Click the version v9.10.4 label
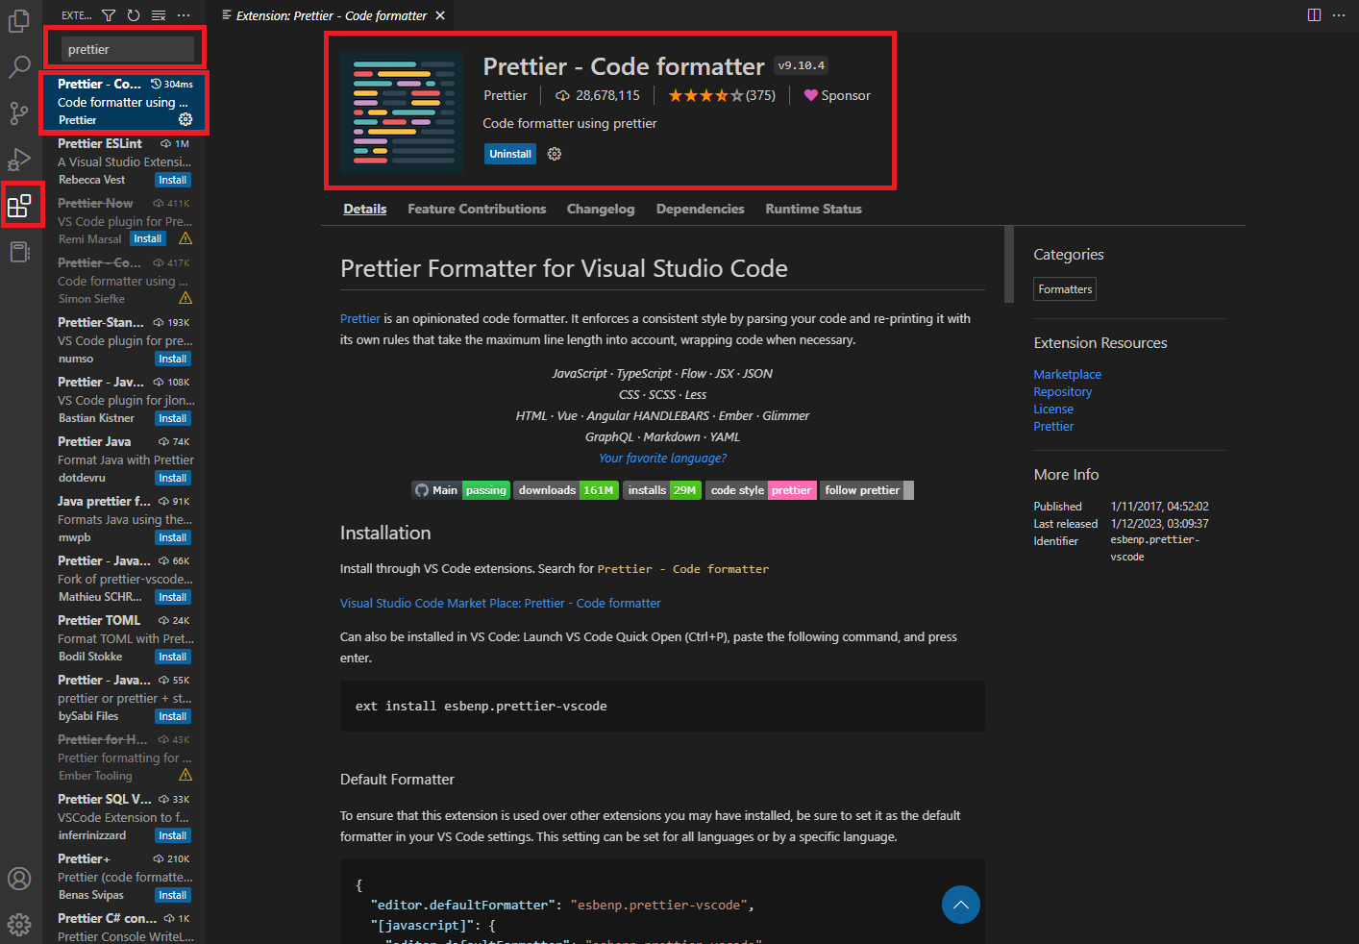Image resolution: width=1359 pixels, height=944 pixels. [802, 65]
